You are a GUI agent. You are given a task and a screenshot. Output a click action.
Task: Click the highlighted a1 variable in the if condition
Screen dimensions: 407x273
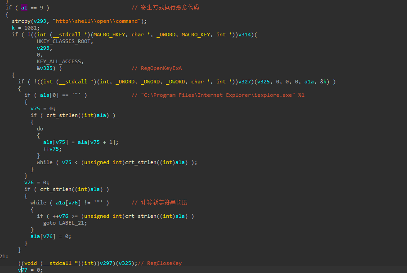pos(24,8)
